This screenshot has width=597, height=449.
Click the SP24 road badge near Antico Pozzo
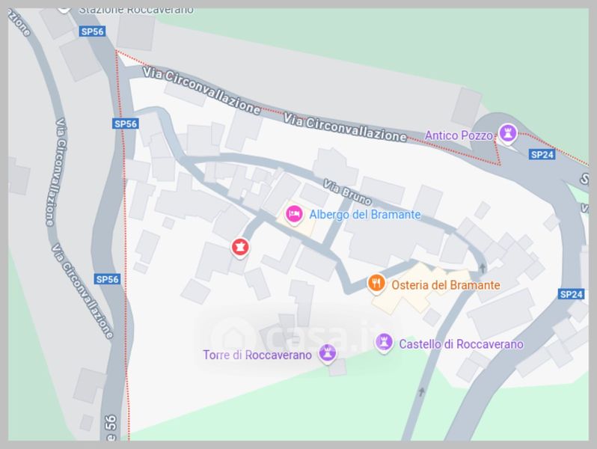pyautogui.click(x=542, y=154)
